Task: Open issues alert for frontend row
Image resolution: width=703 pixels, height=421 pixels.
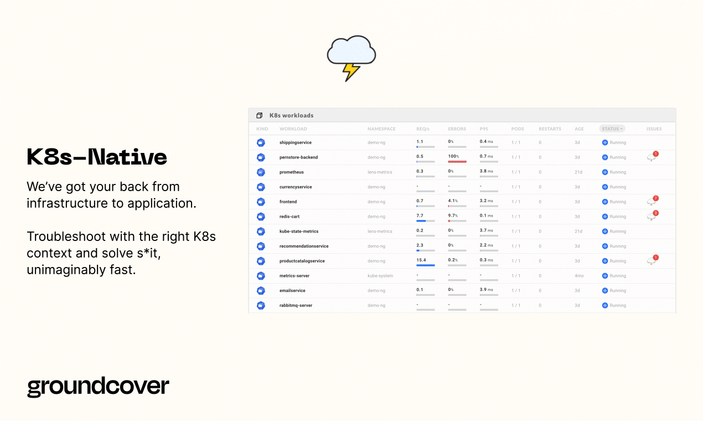Action: pyautogui.click(x=653, y=201)
